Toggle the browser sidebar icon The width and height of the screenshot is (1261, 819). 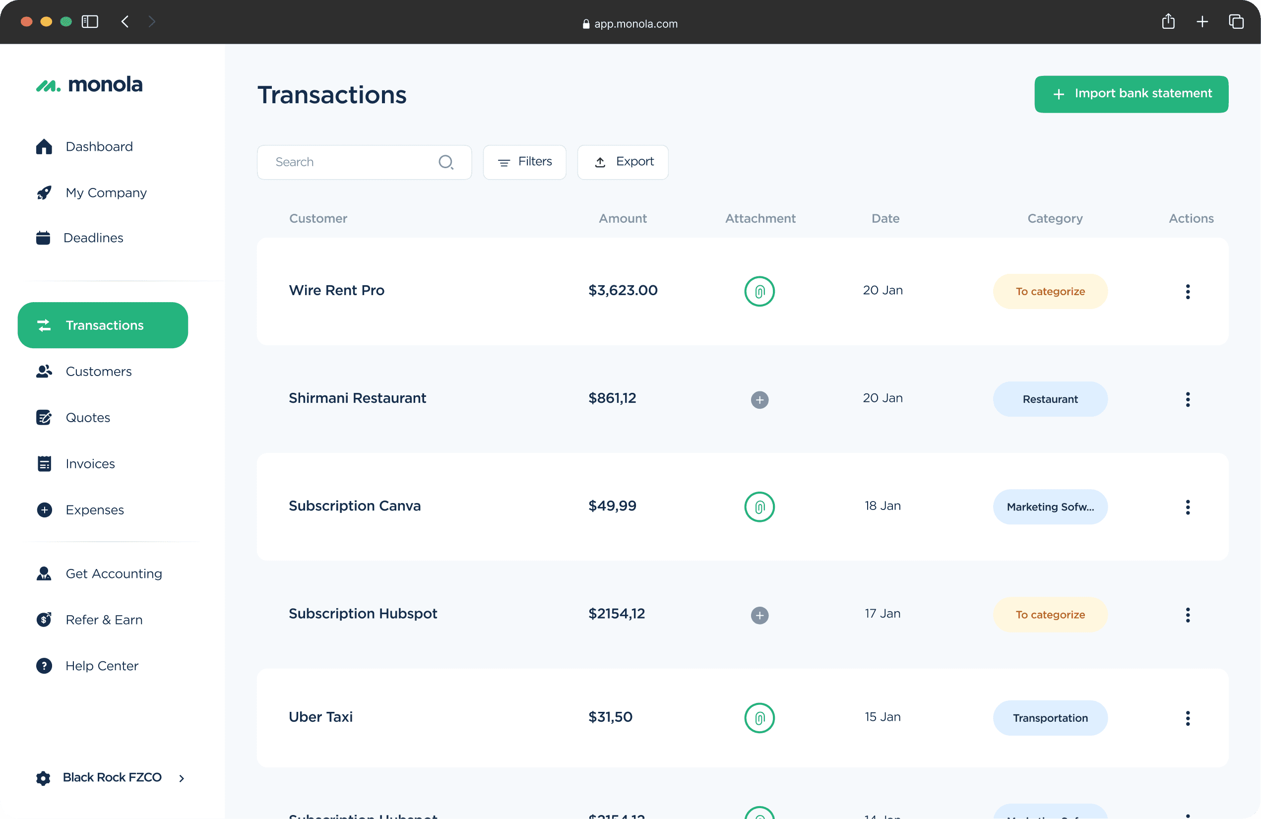pyautogui.click(x=90, y=22)
